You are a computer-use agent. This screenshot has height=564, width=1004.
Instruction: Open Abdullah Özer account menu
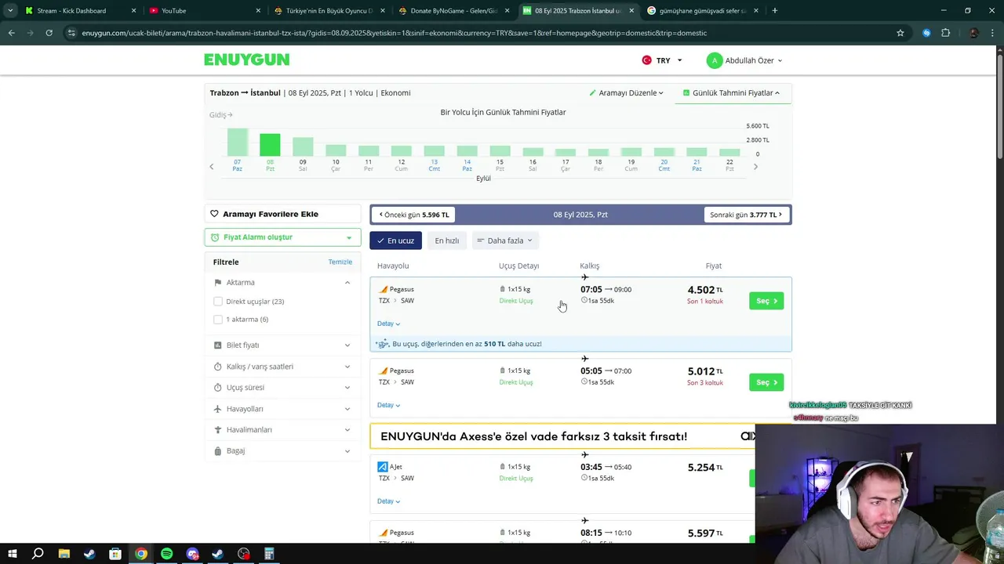tap(744, 60)
